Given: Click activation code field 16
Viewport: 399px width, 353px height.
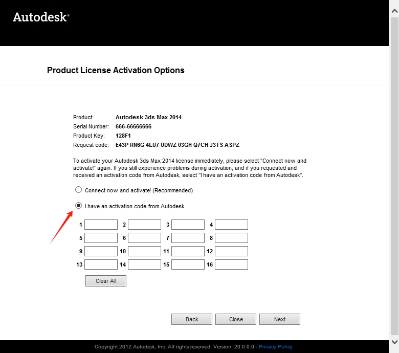Looking at the screenshot, I should point(231,264).
